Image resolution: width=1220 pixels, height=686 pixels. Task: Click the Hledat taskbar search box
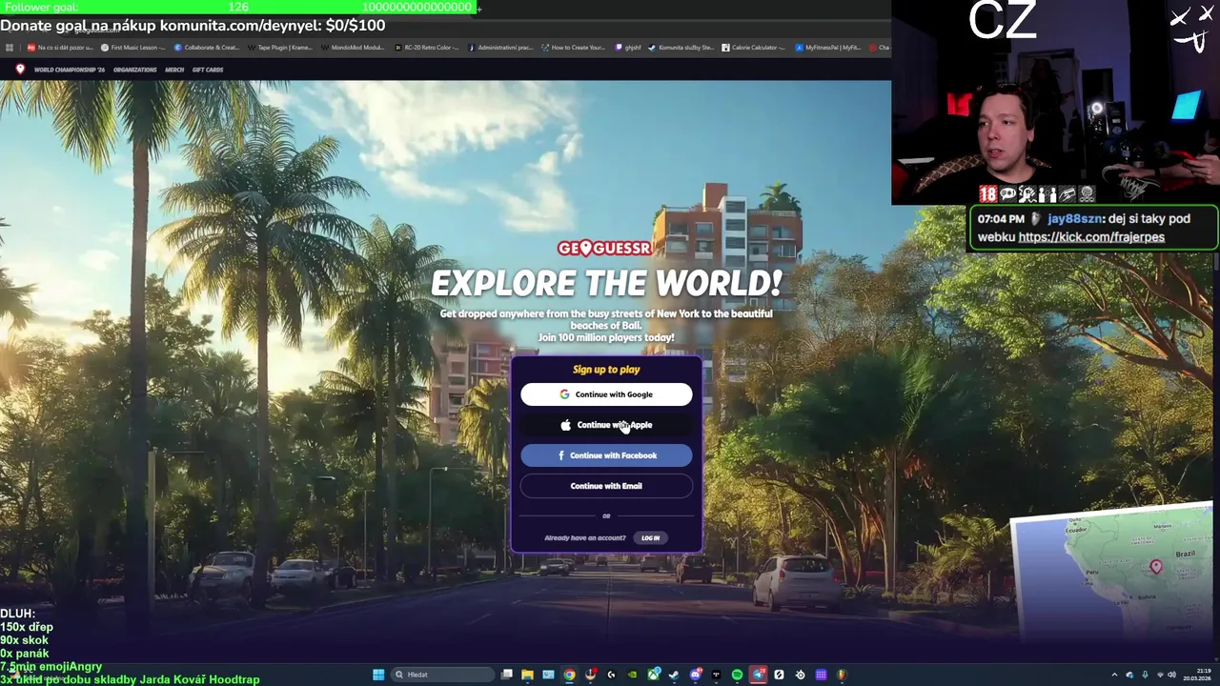pos(443,675)
